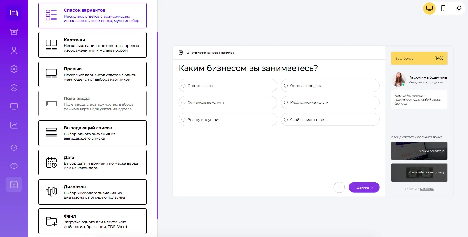Click the quiz header document icon
The height and width of the screenshot is (237, 468).
pyautogui.click(x=181, y=53)
